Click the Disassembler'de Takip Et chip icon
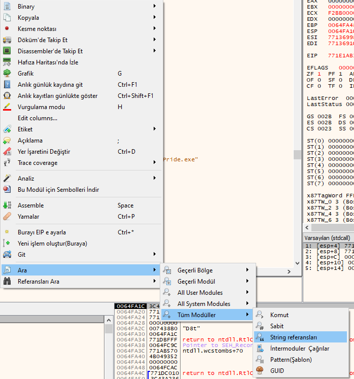354x379 pixels. (x=7, y=51)
